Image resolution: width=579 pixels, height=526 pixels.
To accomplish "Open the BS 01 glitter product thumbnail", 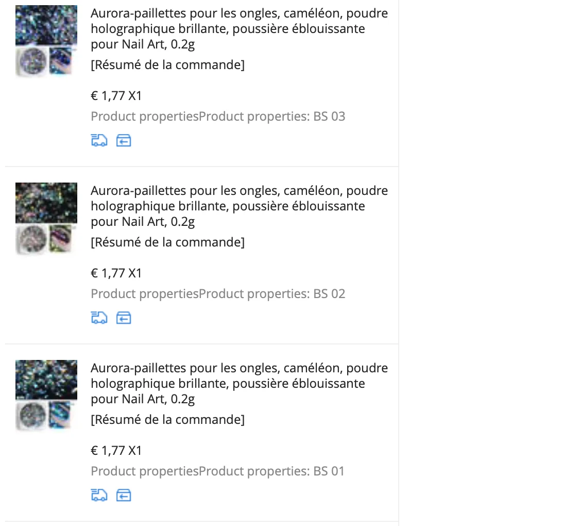I will pyautogui.click(x=46, y=396).
